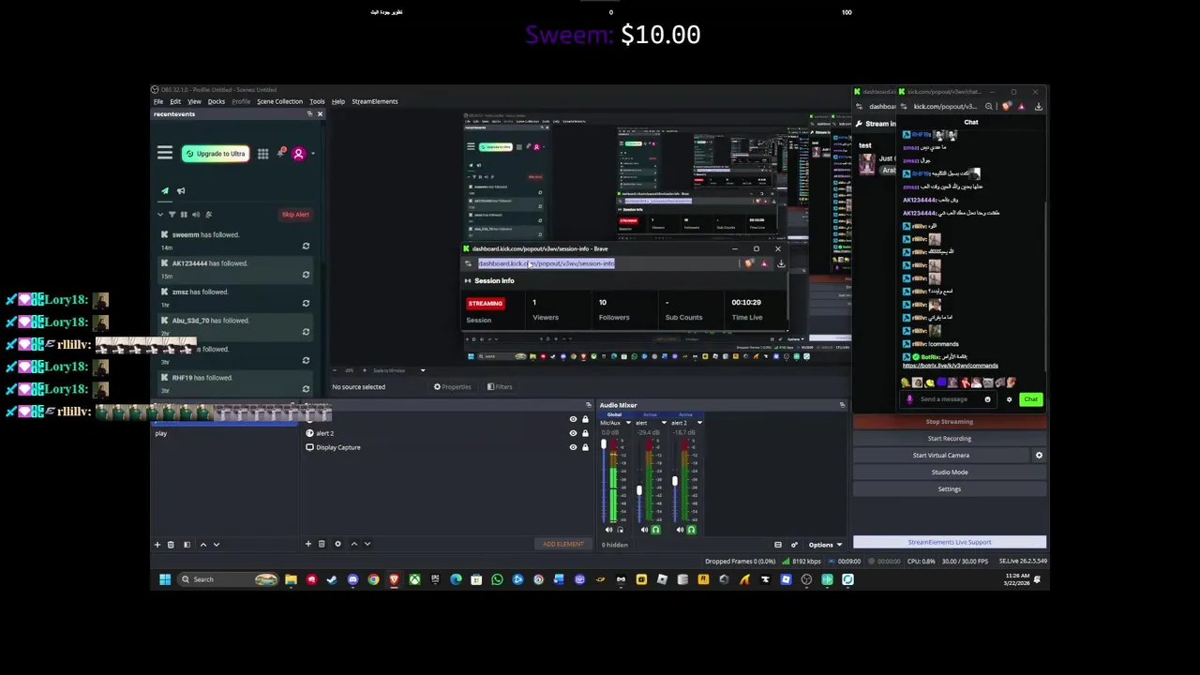Open Mic/Aux channel dropdown arrow
Viewport: 1200px width, 675px height.
pyautogui.click(x=628, y=423)
